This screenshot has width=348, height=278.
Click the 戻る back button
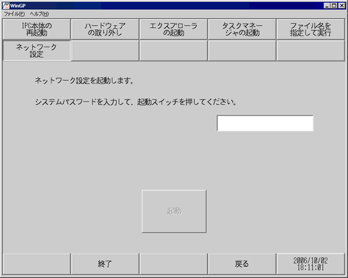pyautogui.click(x=242, y=263)
